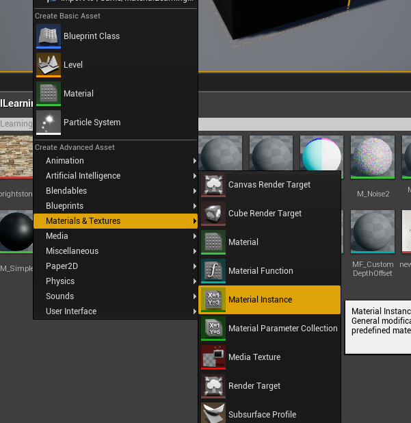Image resolution: width=411 pixels, height=423 pixels.
Task: Choose Particle System label
Action: (x=92, y=123)
